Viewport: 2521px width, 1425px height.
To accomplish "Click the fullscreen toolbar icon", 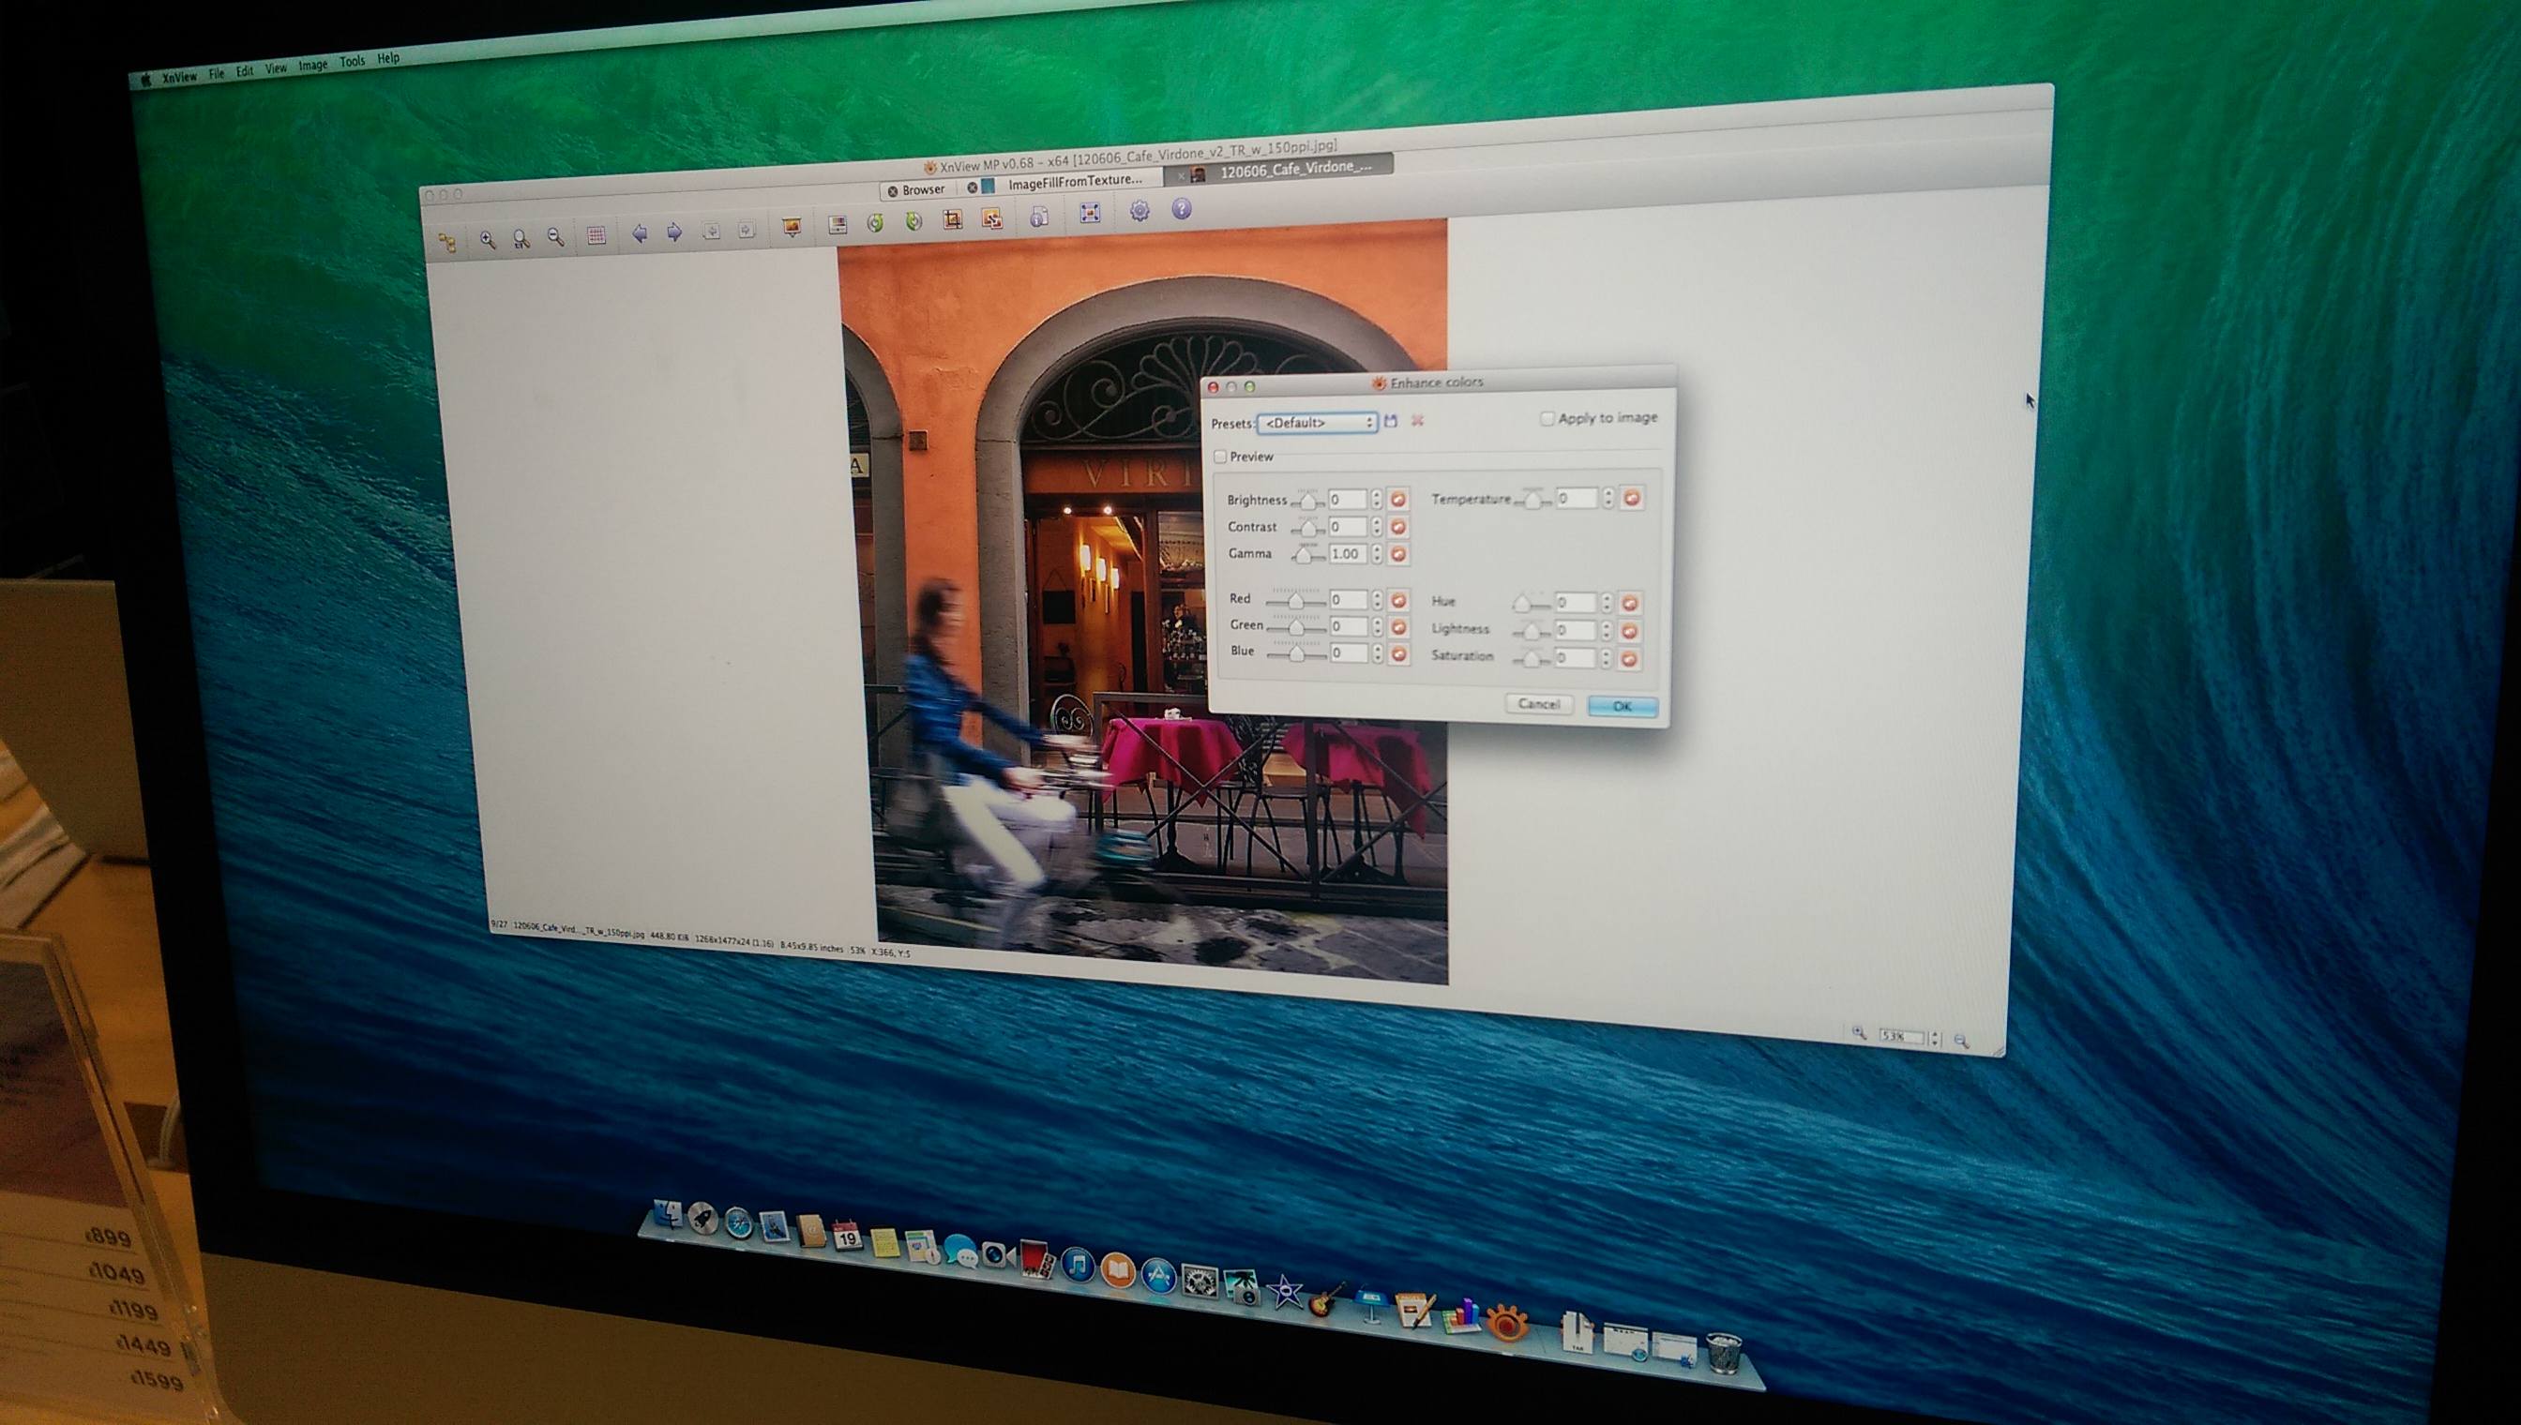I will pos(1090,214).
